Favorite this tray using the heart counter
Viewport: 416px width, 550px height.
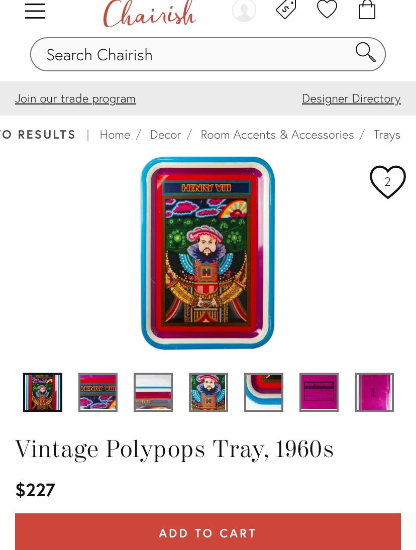387,182
